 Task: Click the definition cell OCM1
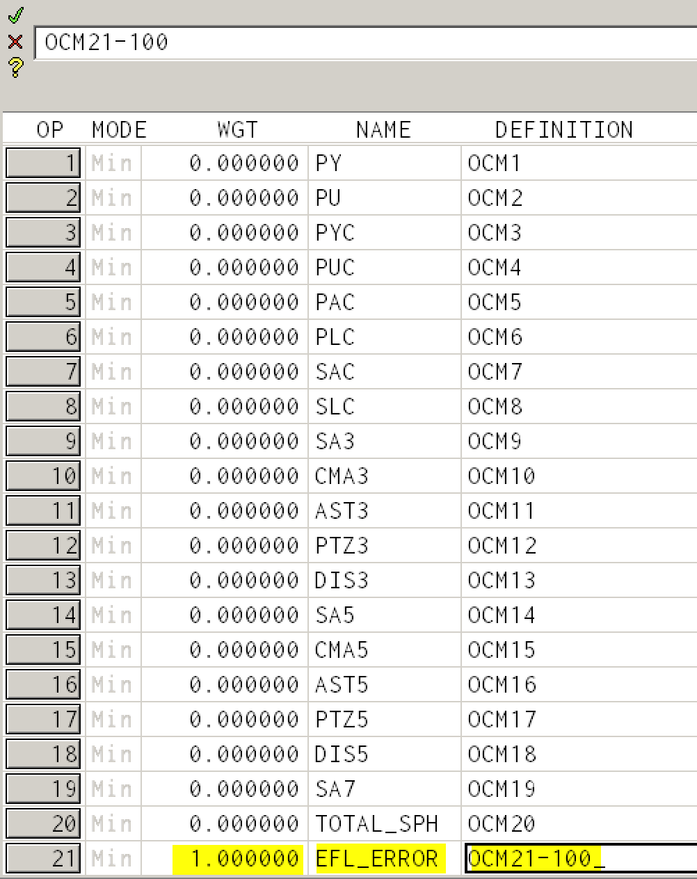click(579, 163)
